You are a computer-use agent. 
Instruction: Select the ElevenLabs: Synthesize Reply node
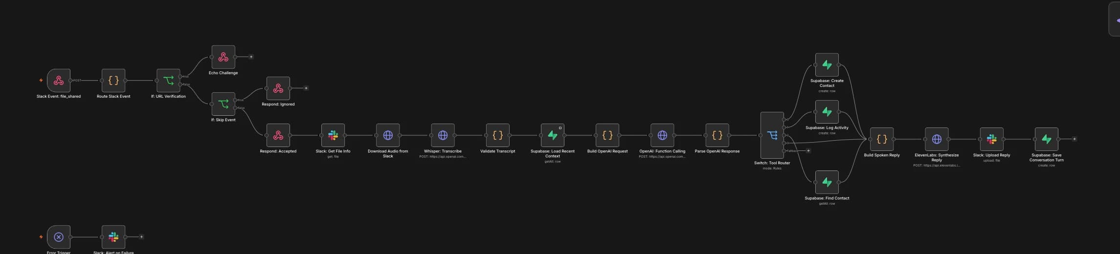(x=937, y=139)
